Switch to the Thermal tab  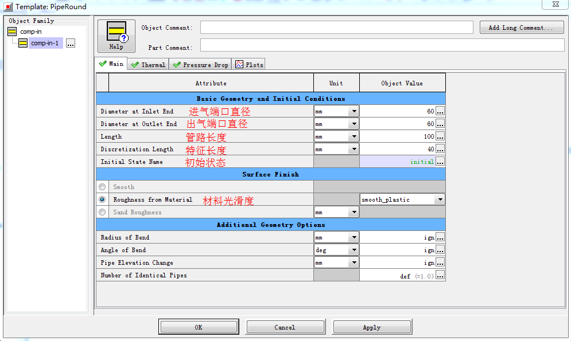[x=148, y=65]
